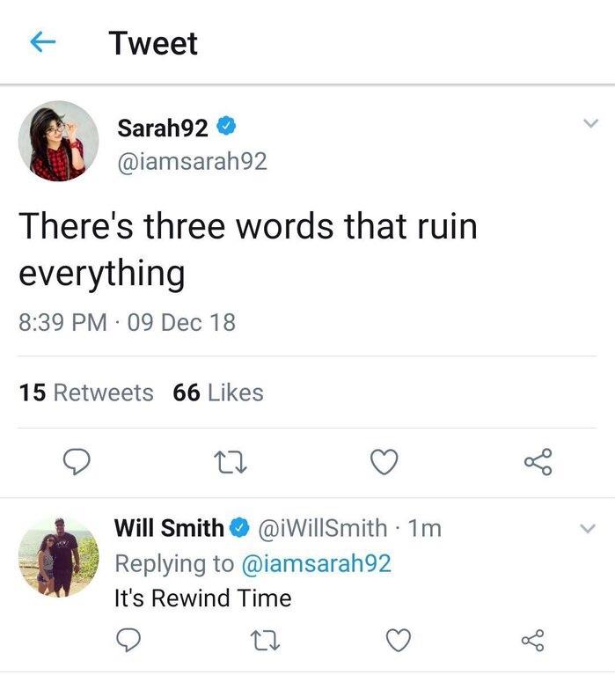The image size is (615, 675).
Task: Tap the @iamsarah92 handle under Sarah92
Action: click(192, 161)
